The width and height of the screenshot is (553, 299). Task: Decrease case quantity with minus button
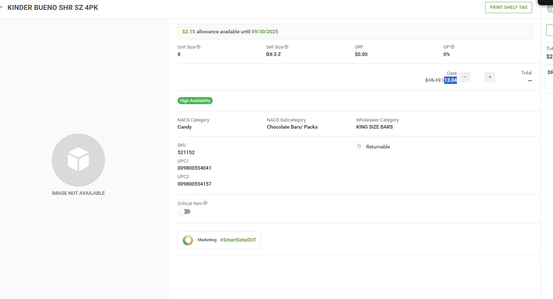(x=465, y=77)
